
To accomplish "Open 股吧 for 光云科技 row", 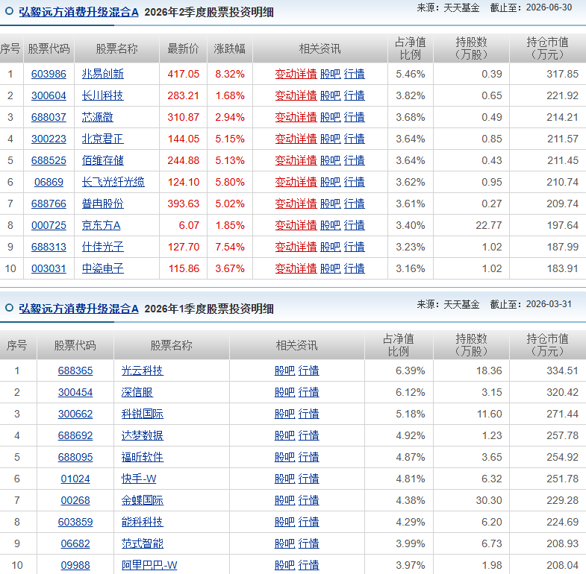I will pos(284,370).
